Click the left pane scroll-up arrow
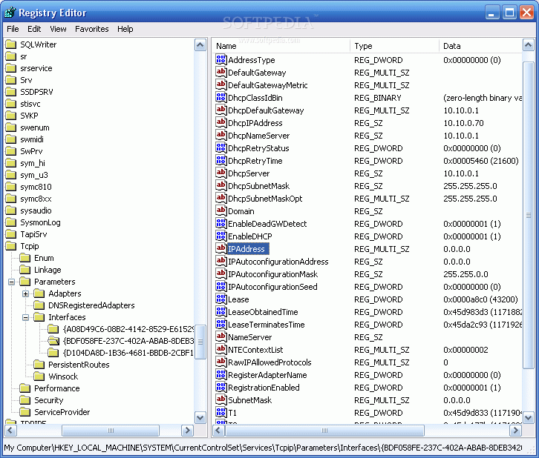539x458 pixels. coord(200,45)
